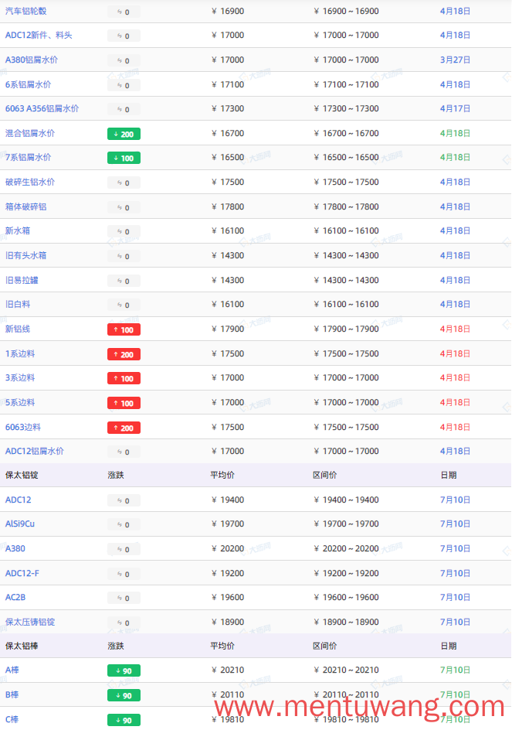512x730 pixels.
Task: Open the 1系边料 link
Action: pos(20,354)
